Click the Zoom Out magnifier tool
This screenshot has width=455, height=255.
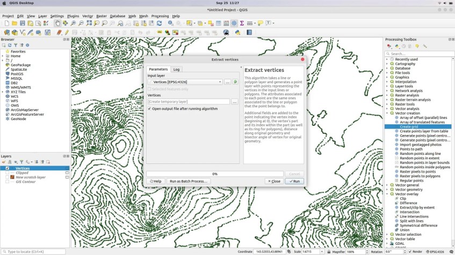click(81, 23)
